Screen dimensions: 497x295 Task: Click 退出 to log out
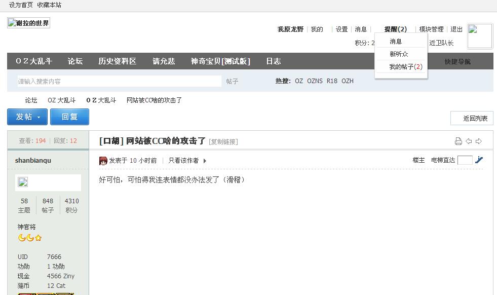tap(456, 29)
